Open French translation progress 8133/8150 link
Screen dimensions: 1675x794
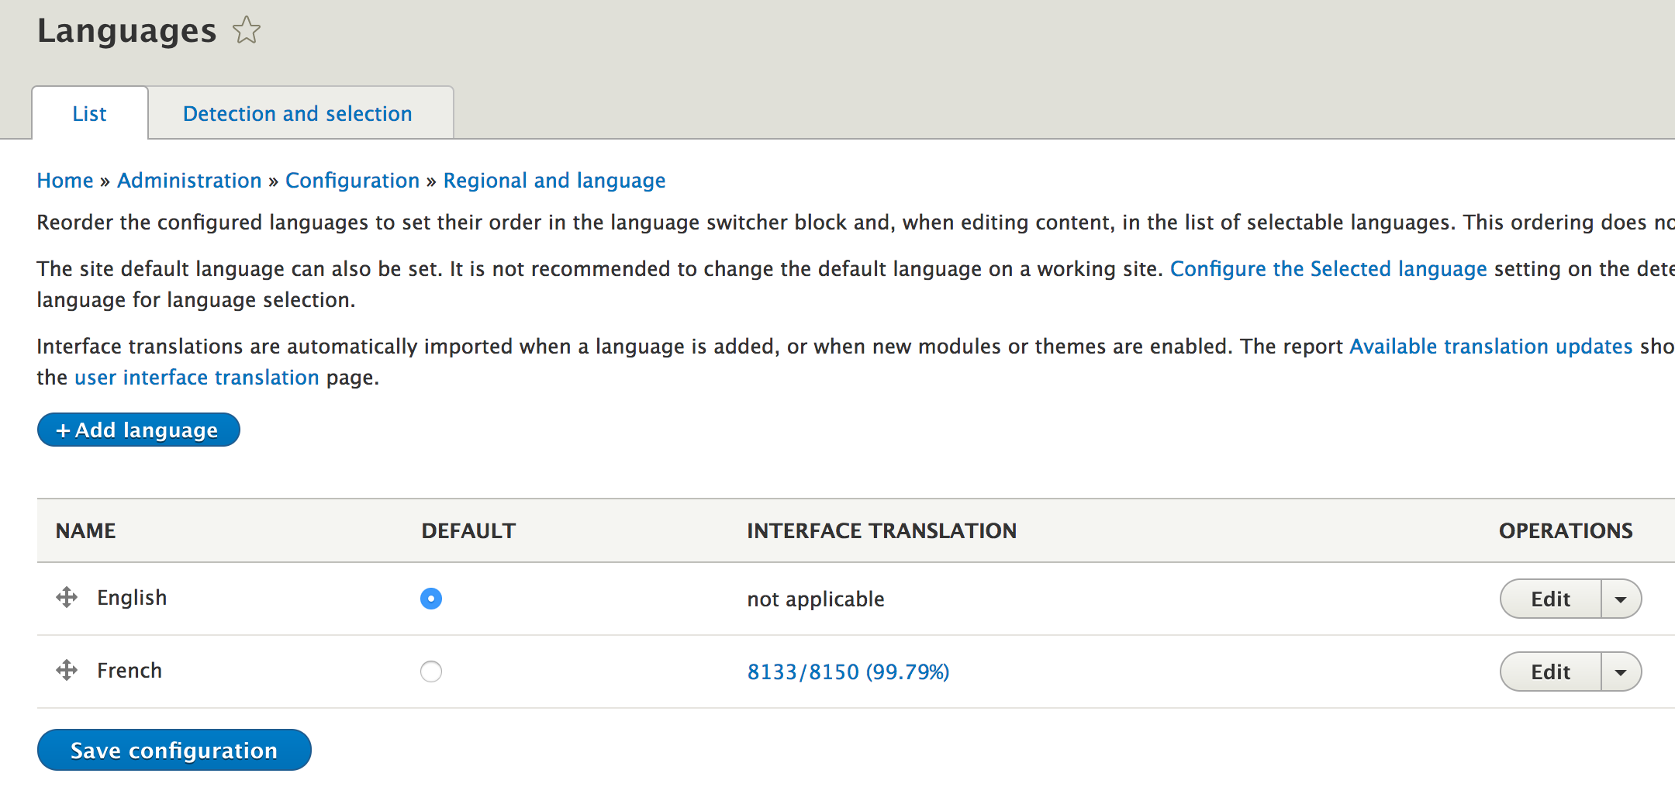[848, 672]
